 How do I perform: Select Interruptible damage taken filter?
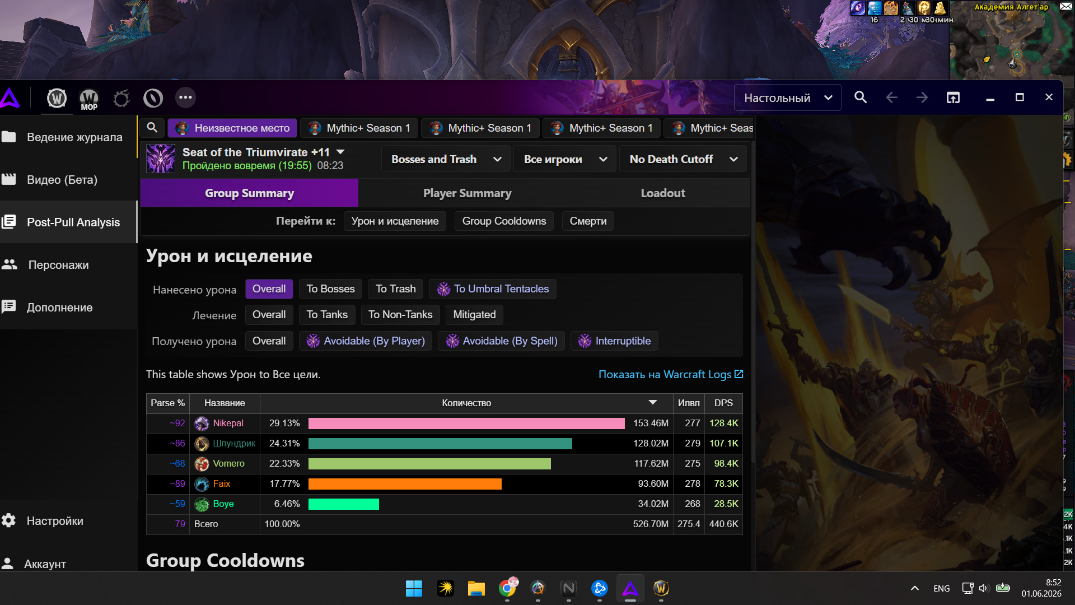pyautogui.click(x=614, y=341)
